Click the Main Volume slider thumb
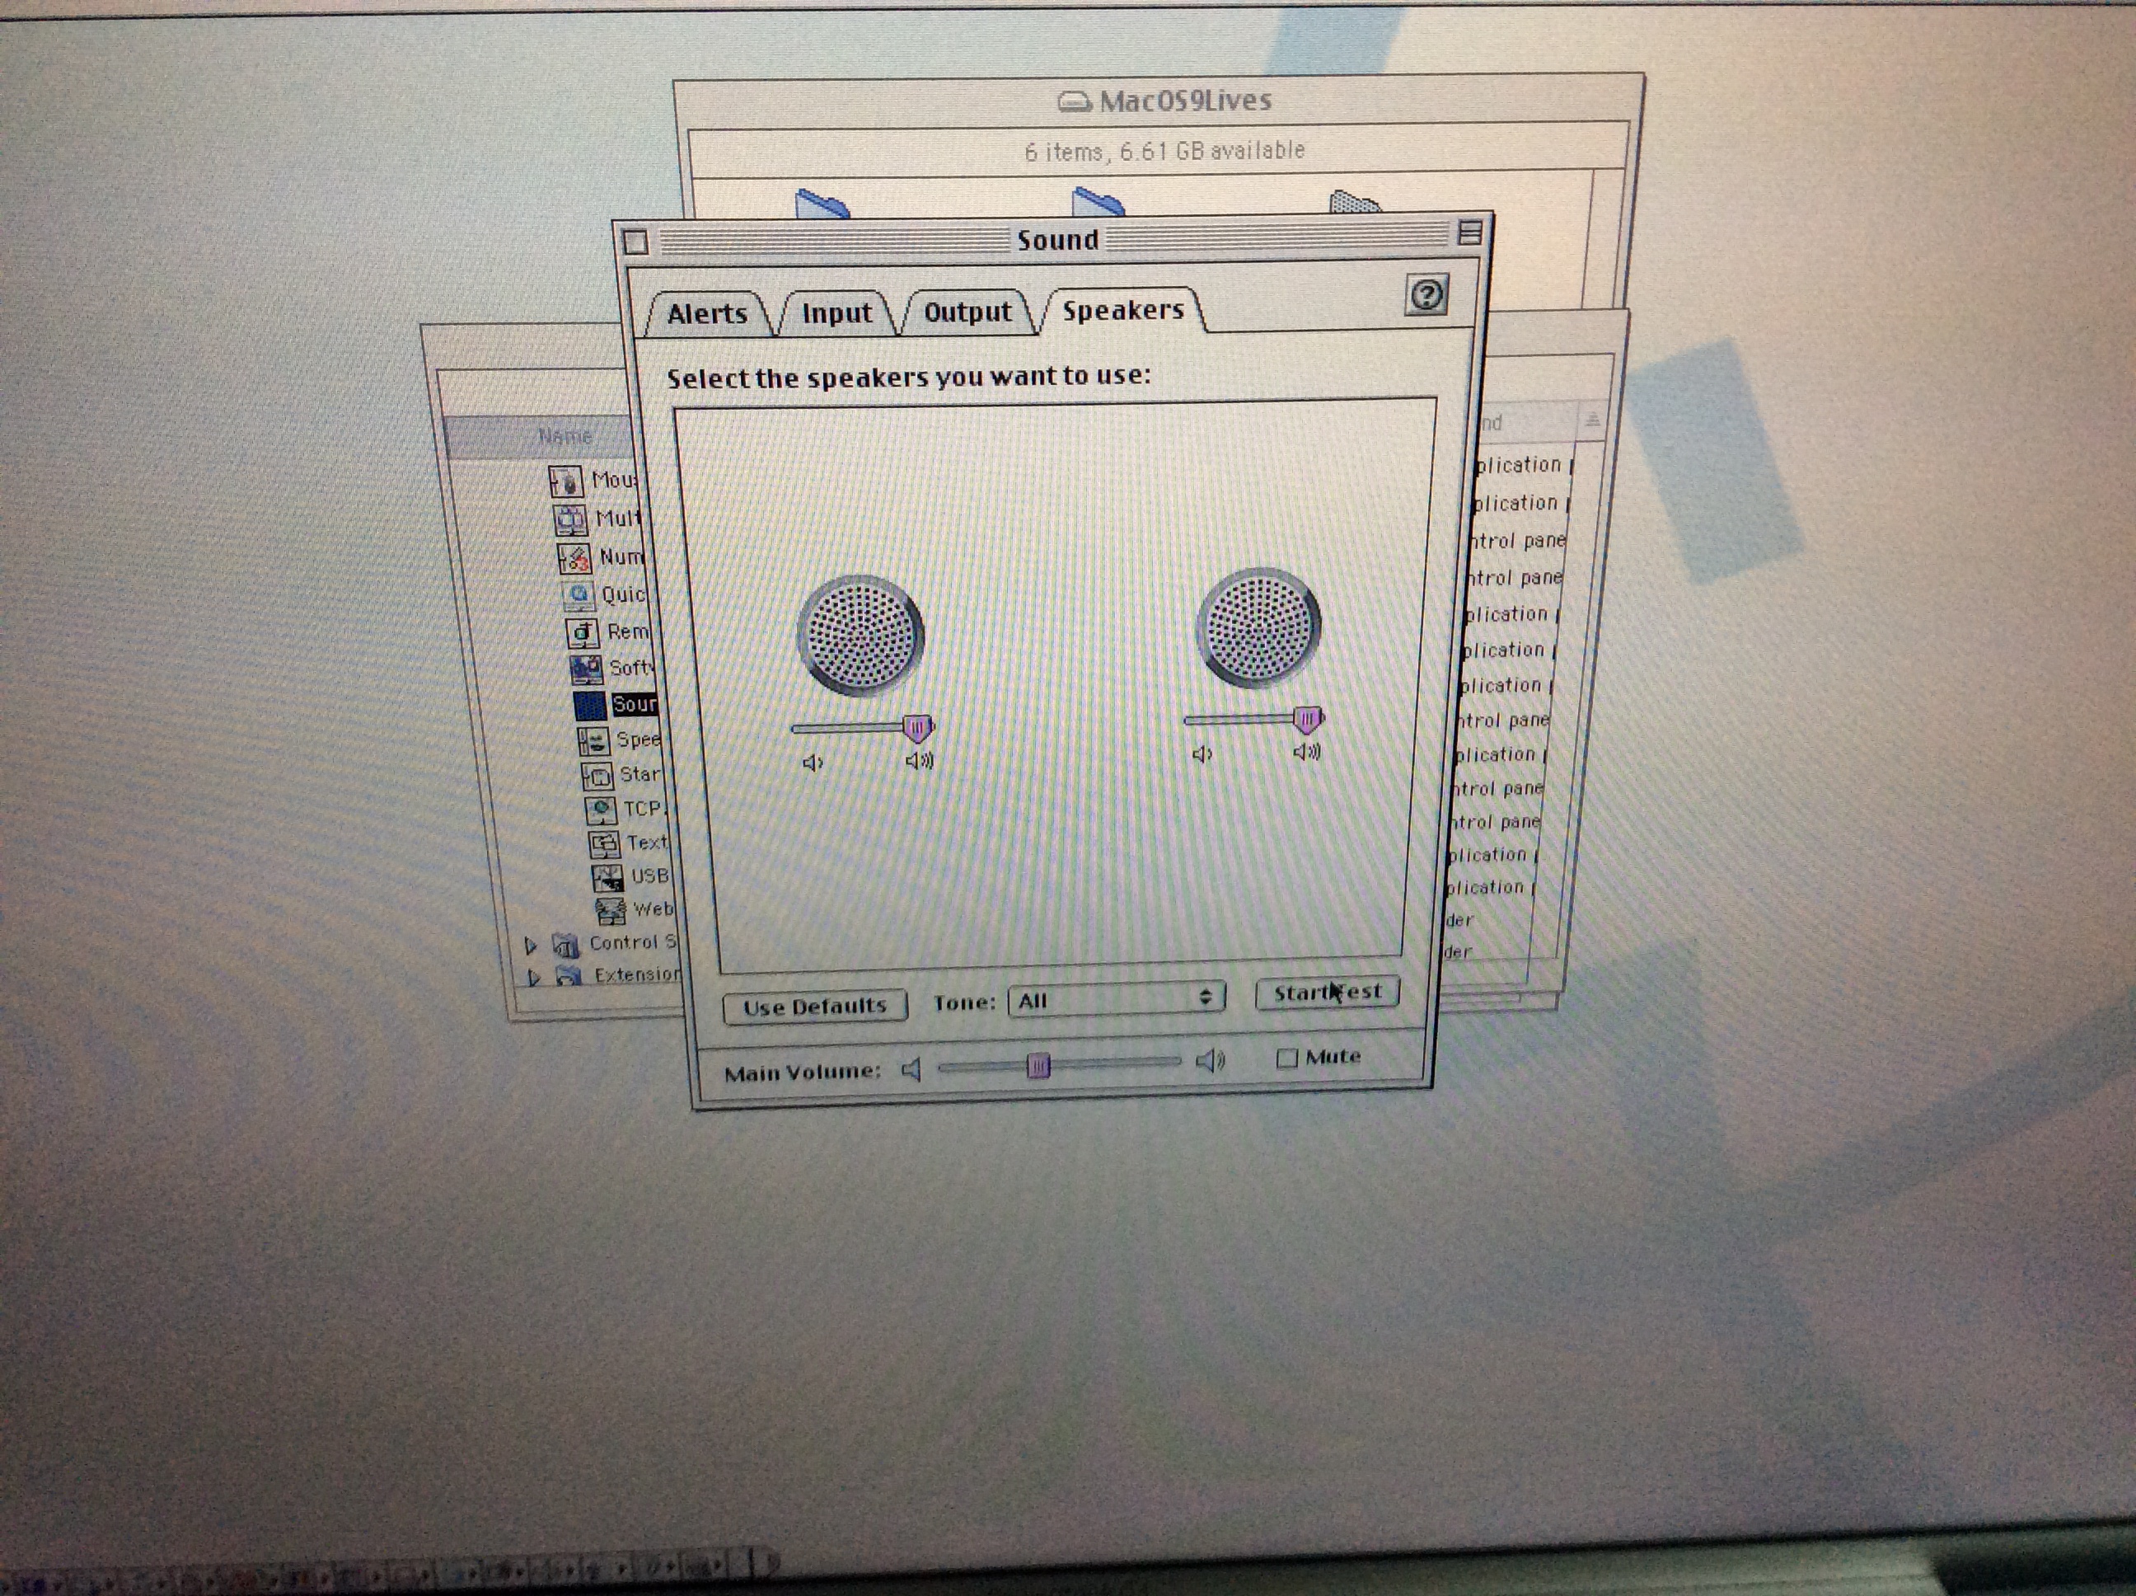 pyautogui.click(x=1038, y=1066)
